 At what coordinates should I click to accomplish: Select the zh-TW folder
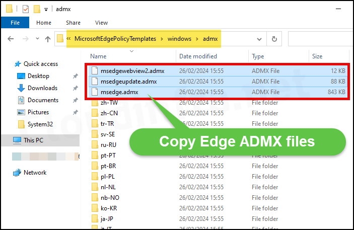point(109,103)
